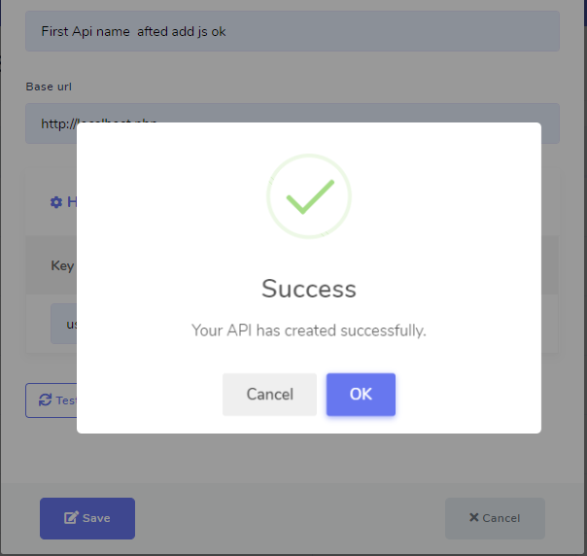
Task: Click the green success checkmark icon
Action: 309,196
